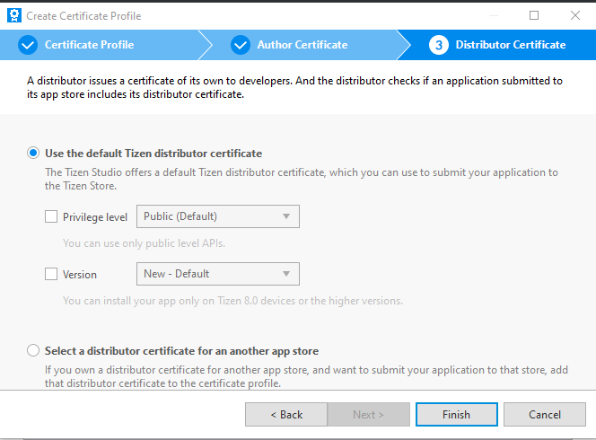596x440 pixels.
Task: Enable the Version checkbox
Action: pos(51,274)
